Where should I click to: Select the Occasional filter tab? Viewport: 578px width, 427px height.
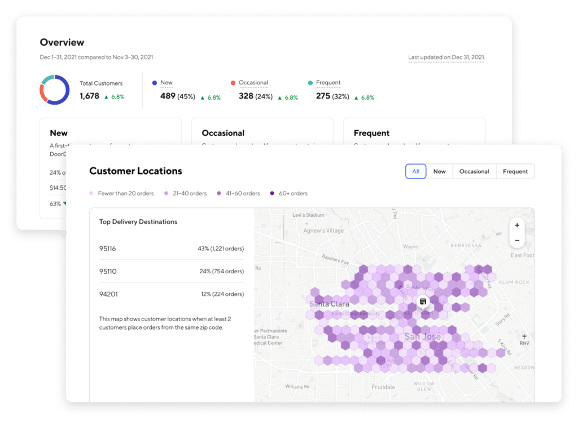pyautogui.click(x=474, y=171)
